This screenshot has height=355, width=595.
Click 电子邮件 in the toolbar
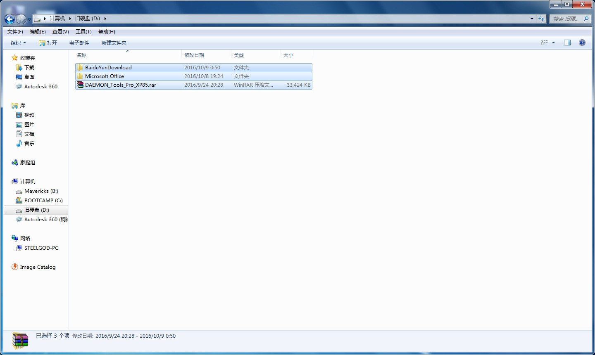(x=79, y=43)
